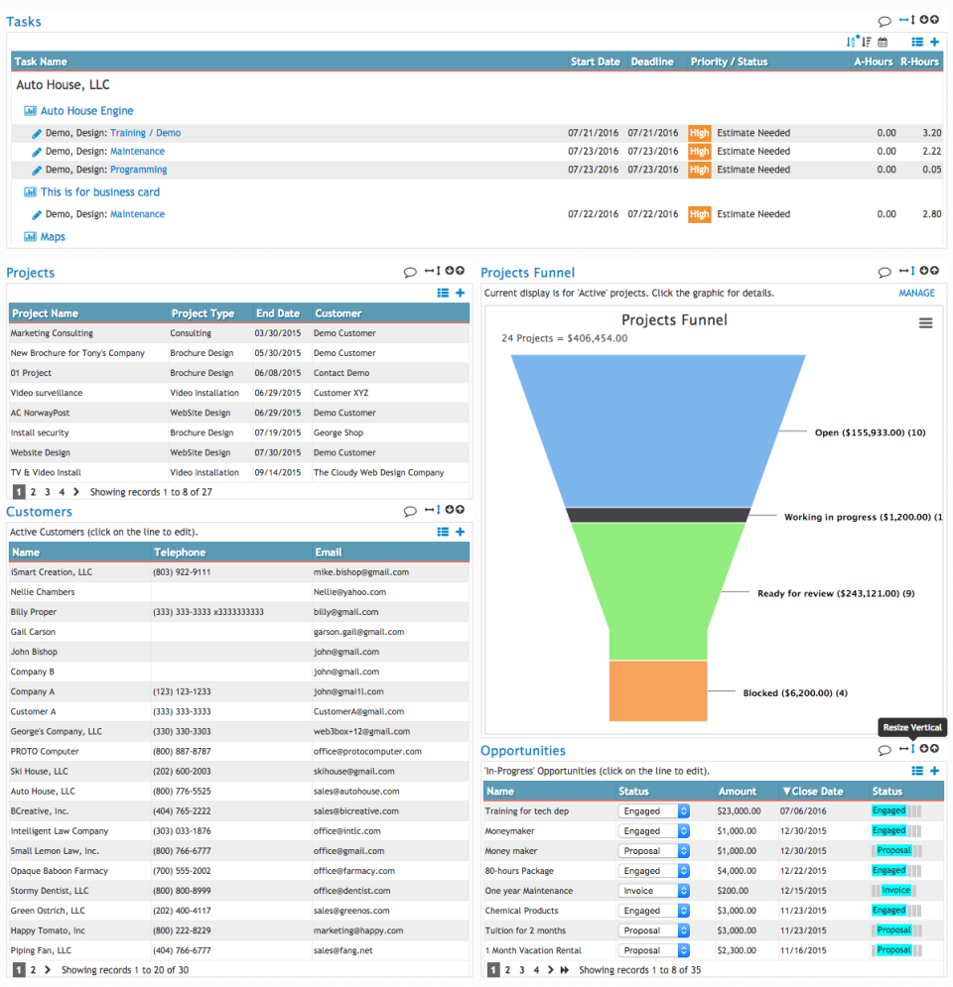The image size is (953, 987).
Task: Open the Opportunities panel comment bubble
Action: pos(885,748)
